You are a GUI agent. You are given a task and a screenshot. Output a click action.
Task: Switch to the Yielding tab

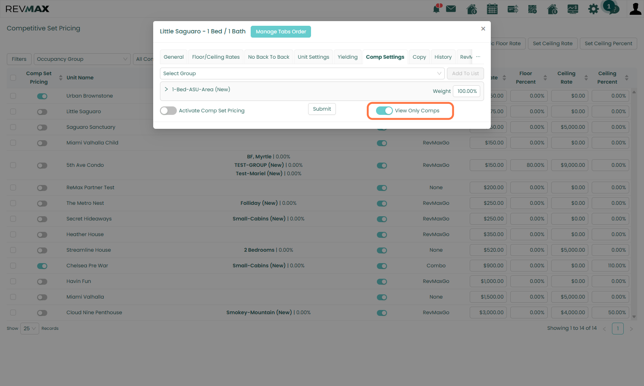click(x=348, y=57)
